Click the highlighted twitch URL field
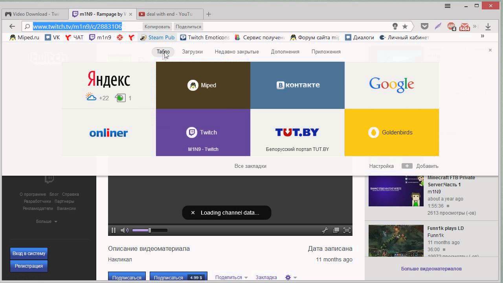The height and width of the screenshot is (283, 503). pos(77,26)
